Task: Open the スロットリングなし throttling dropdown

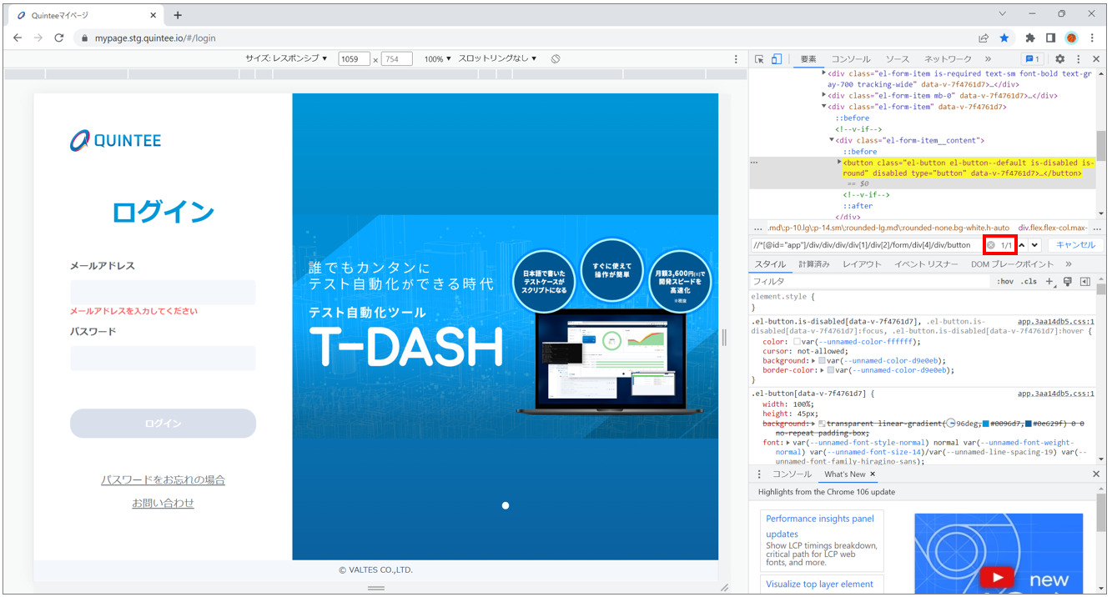Action: 497,59
